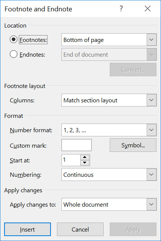Expand the Numbering Continuous dropdown
The width and height of the screenshot is (161, 241).
pos(109,175)
